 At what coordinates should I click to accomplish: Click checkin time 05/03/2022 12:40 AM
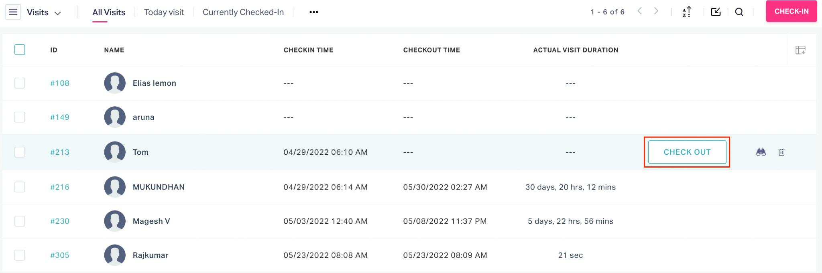point(326,221)
